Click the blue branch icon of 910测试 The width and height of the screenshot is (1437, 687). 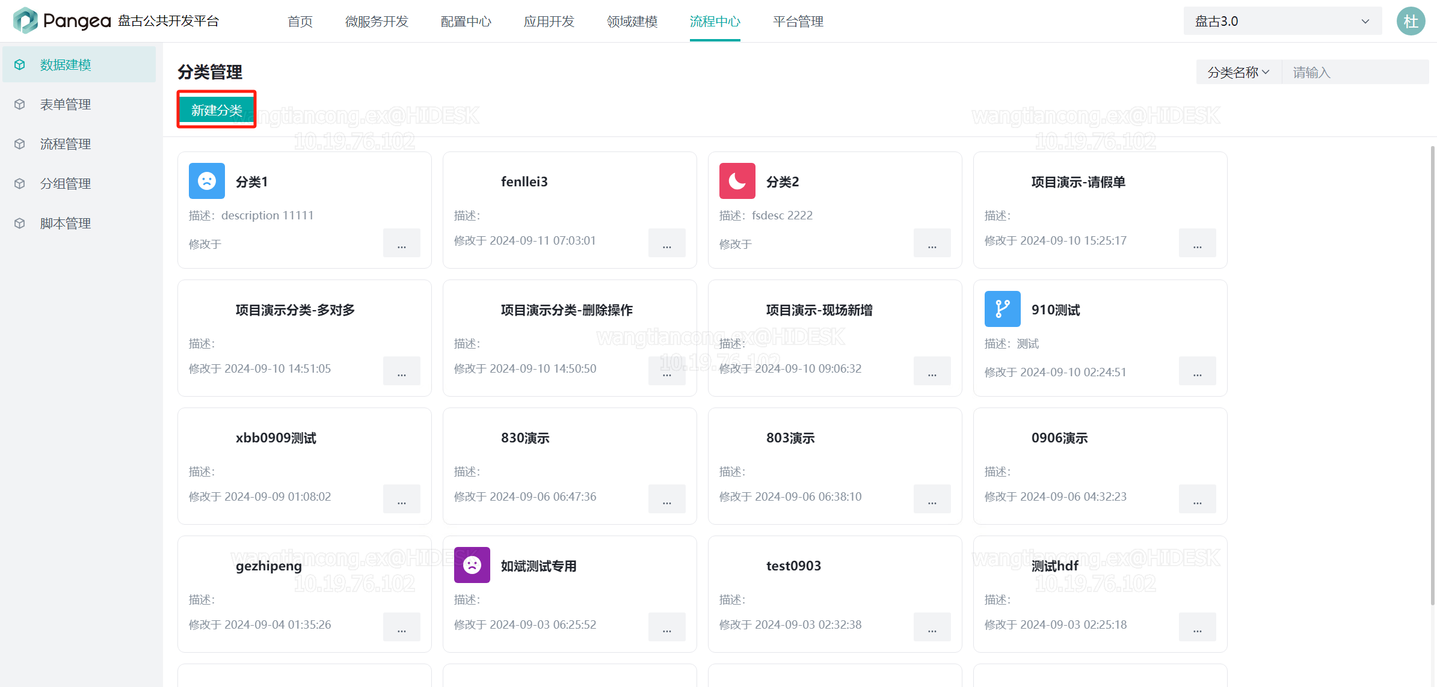tap(1003, 309)
